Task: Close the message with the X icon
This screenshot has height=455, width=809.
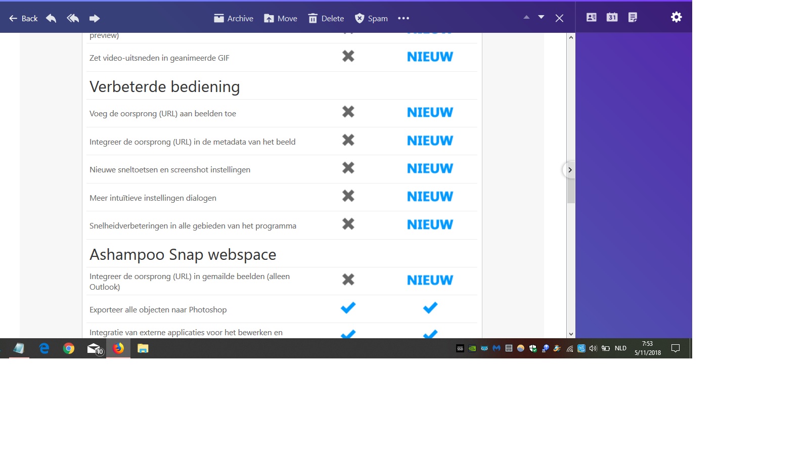Action: click(x=559, y=18)
